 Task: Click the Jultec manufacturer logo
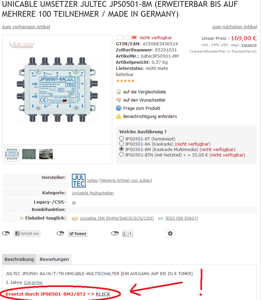coord(79,180)
